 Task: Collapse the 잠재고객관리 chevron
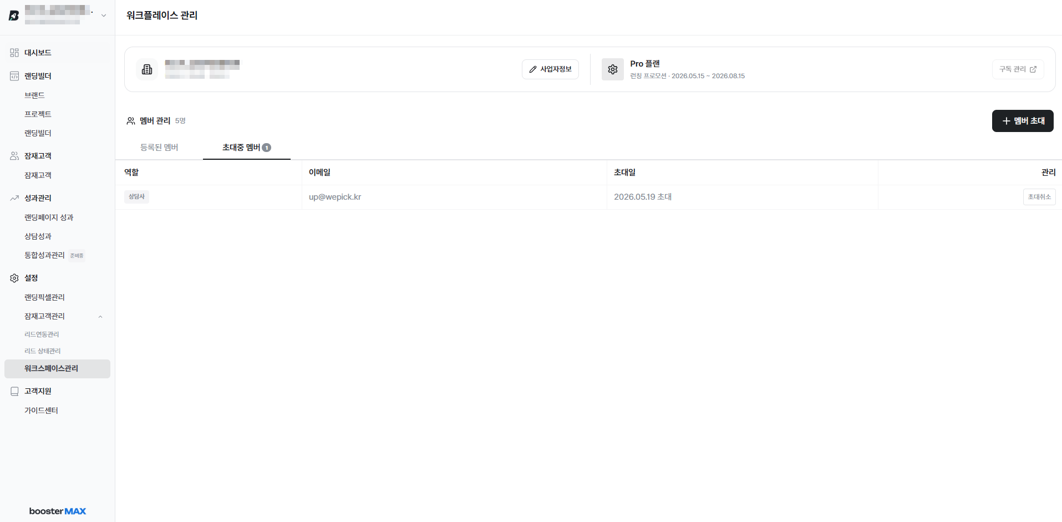(x=100, y=317)
